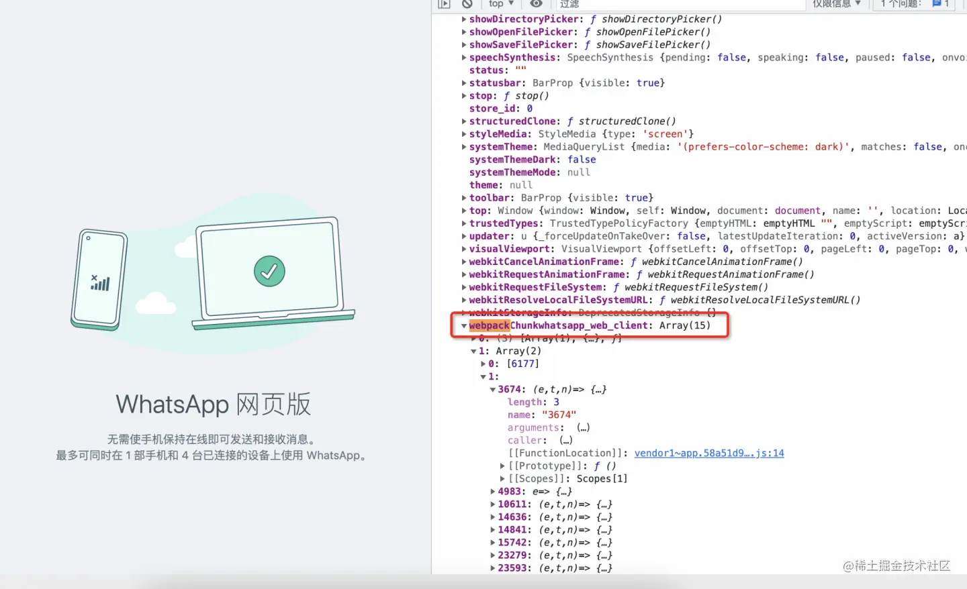Expand the showOpenFilePicker property
Viewport: 967px width, 589px height.
[x=464, y=32]
